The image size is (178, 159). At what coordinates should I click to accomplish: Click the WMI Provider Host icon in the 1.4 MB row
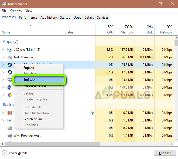10,136
